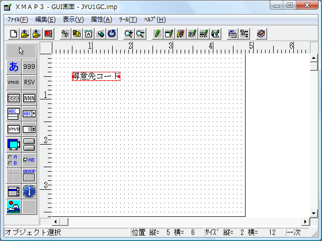Click the オブジェクト選択 status bar text

pyautogui.click(x=33, y=232)
